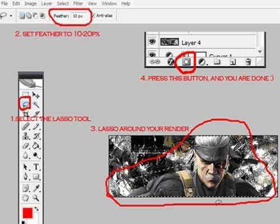Image resolution: width=280 pixels, height=224 pixels.
Task: Reset default colors icon
Action: tap(24, 222)
